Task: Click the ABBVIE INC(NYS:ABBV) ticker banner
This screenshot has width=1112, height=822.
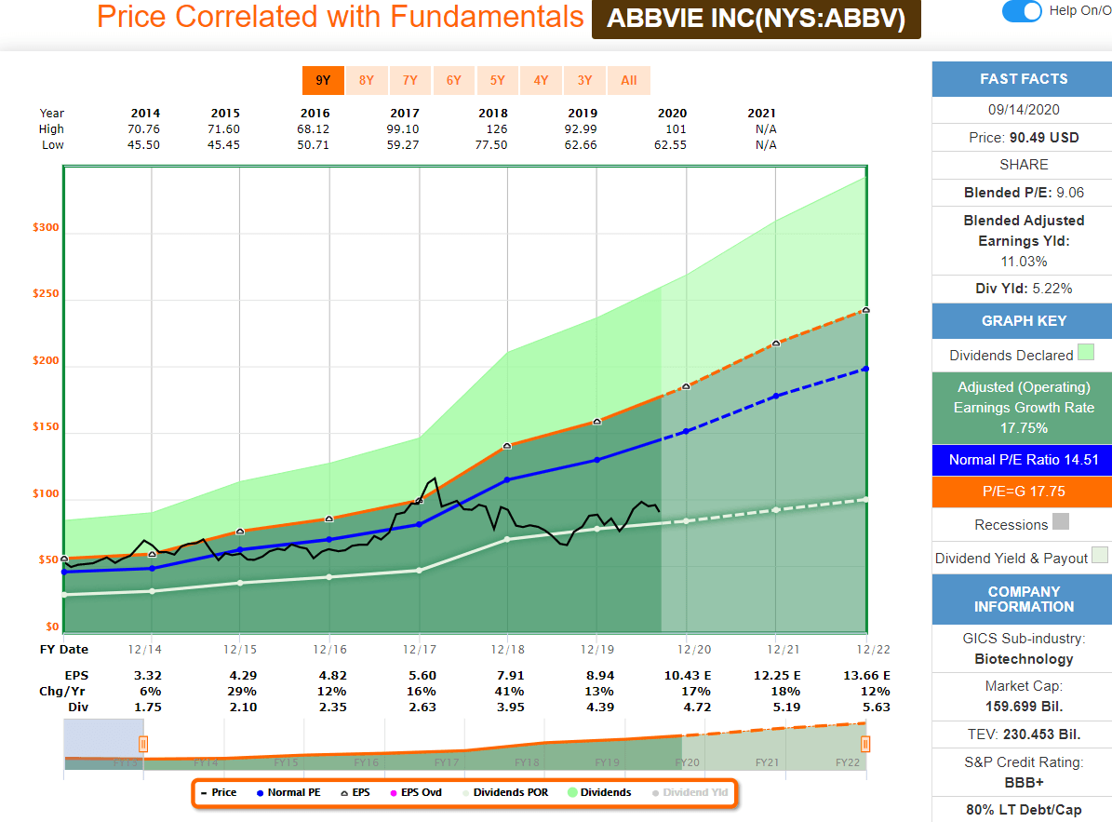Action: pyautogui.click(x=756, y=19)
